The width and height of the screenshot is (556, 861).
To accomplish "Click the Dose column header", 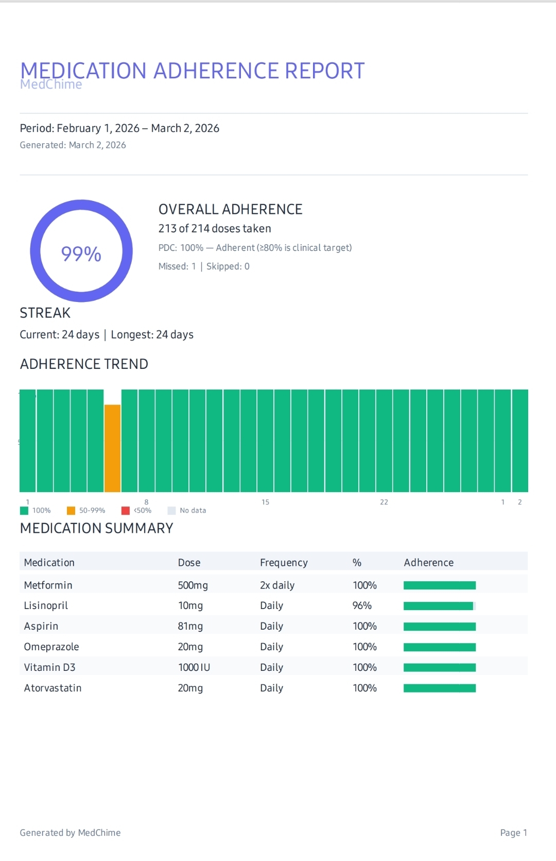I will [x=189, y=563].
